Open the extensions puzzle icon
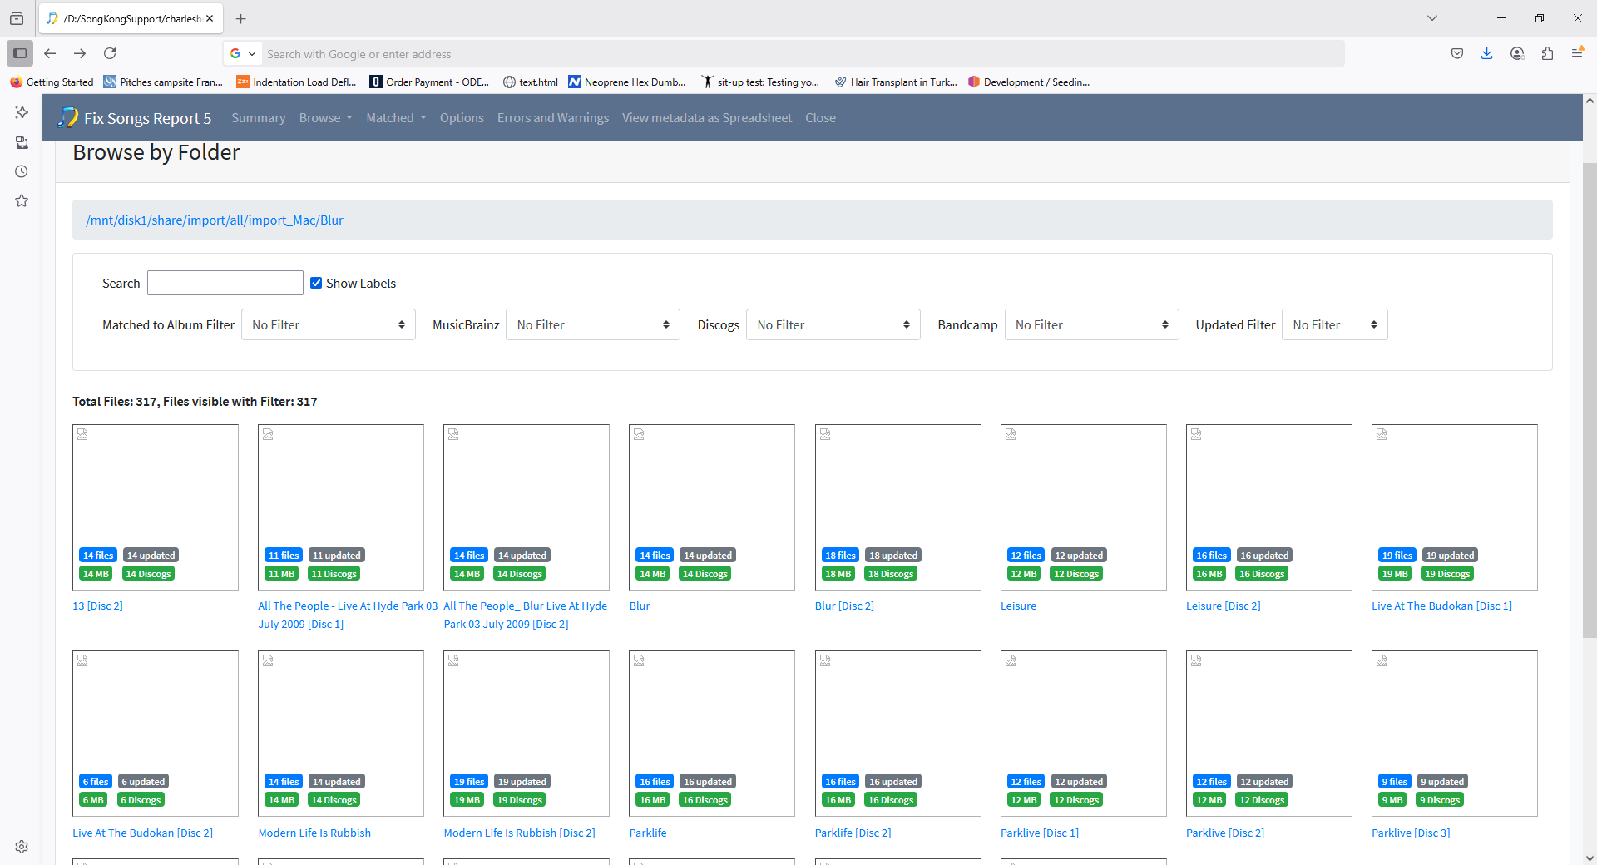1597x865 pixels. point(1547,53)
